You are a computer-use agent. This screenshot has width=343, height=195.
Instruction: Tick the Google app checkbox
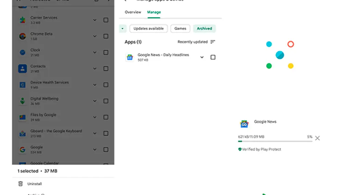tap(106, 150)
